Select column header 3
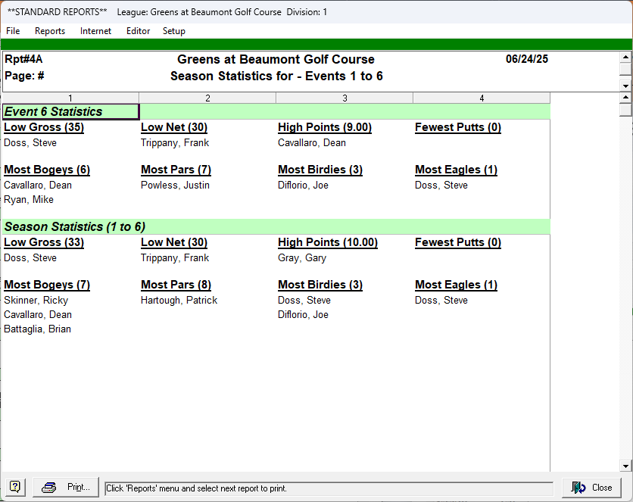 pyautogui.click(x=345, y=98)
